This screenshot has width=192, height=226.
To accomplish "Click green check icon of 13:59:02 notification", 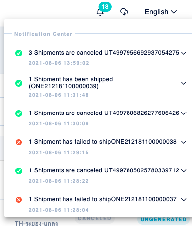I will click(19, 53).
